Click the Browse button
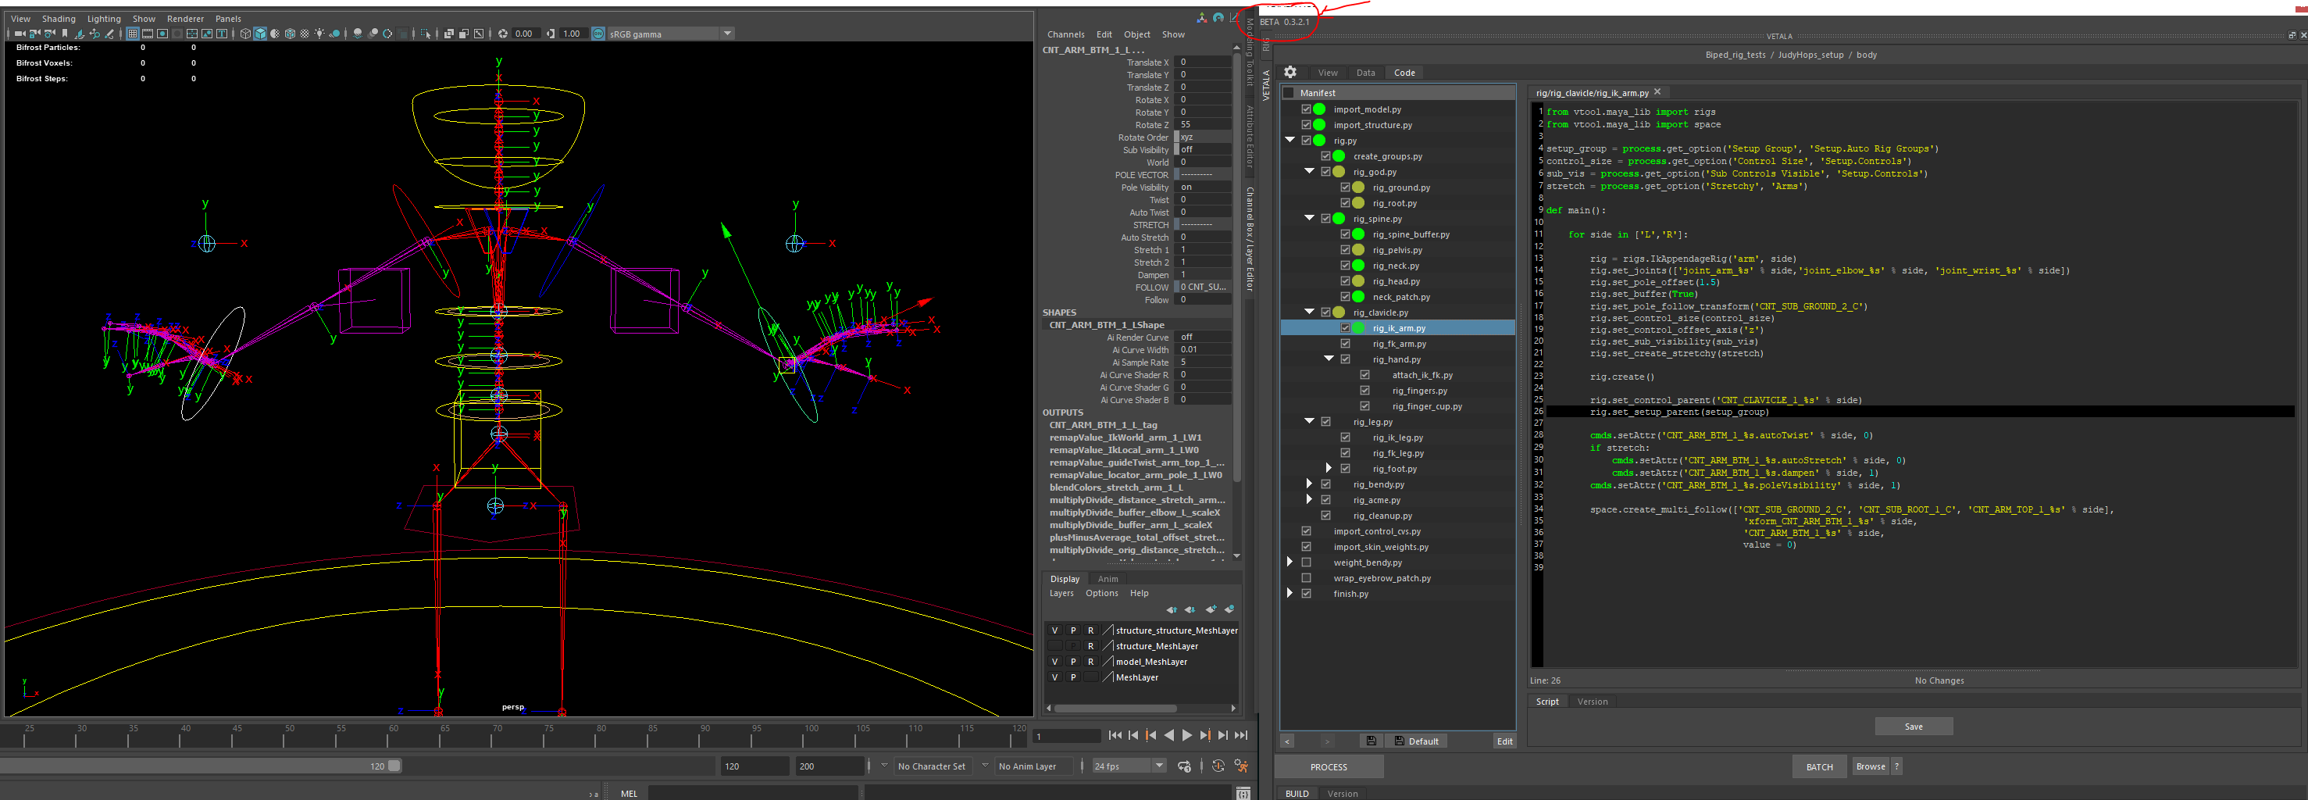This screenshot has width=2308, height=800. (1871, 766)
